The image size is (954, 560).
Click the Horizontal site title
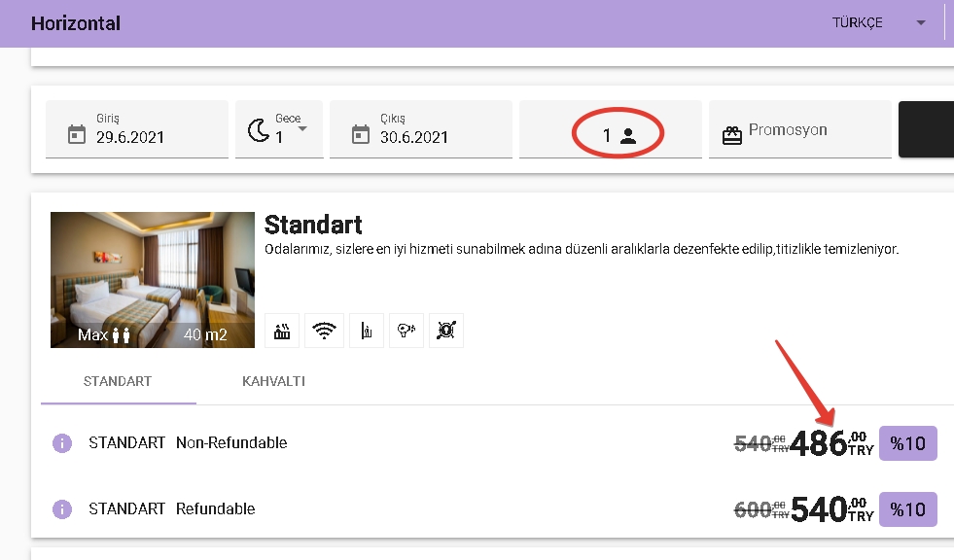click(x=76, y=22)
